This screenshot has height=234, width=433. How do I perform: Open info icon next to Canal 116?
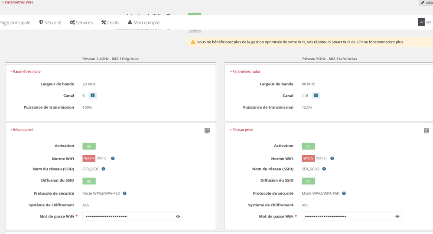[x=316, y=96]
